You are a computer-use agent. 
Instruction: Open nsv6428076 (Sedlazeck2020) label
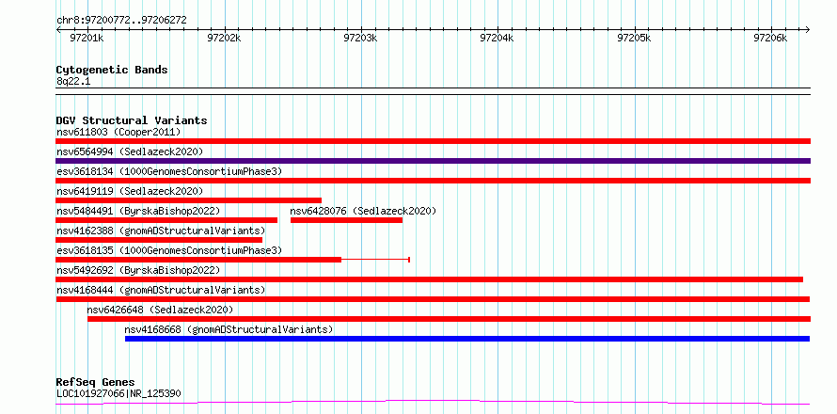pyautogui.click(x=363, y=211)
